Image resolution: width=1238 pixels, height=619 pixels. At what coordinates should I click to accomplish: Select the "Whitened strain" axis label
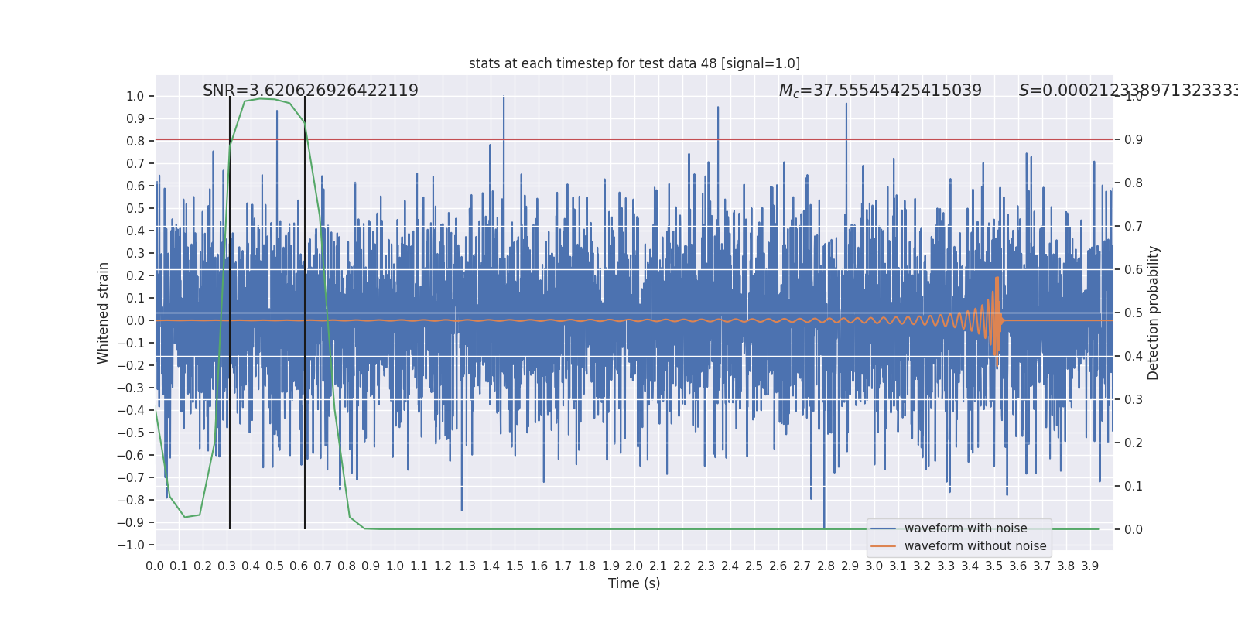104,313
